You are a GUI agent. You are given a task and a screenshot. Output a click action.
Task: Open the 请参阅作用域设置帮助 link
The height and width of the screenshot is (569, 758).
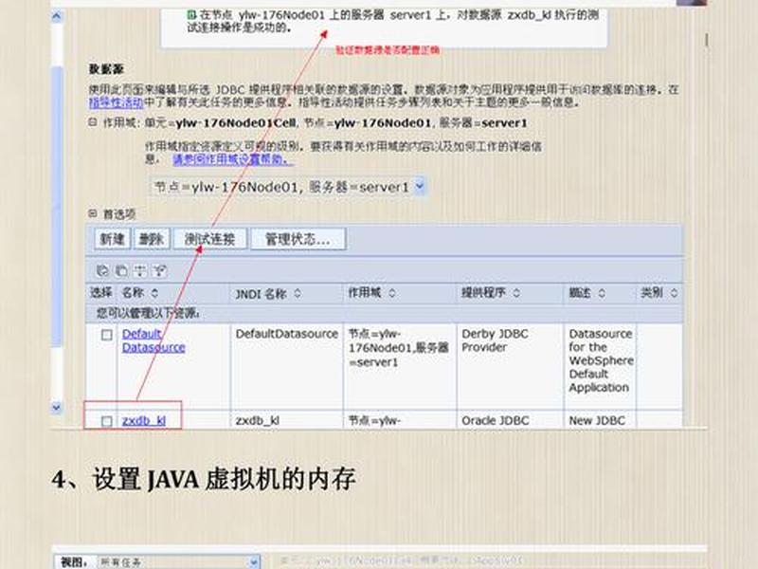(x=232, y=159)
